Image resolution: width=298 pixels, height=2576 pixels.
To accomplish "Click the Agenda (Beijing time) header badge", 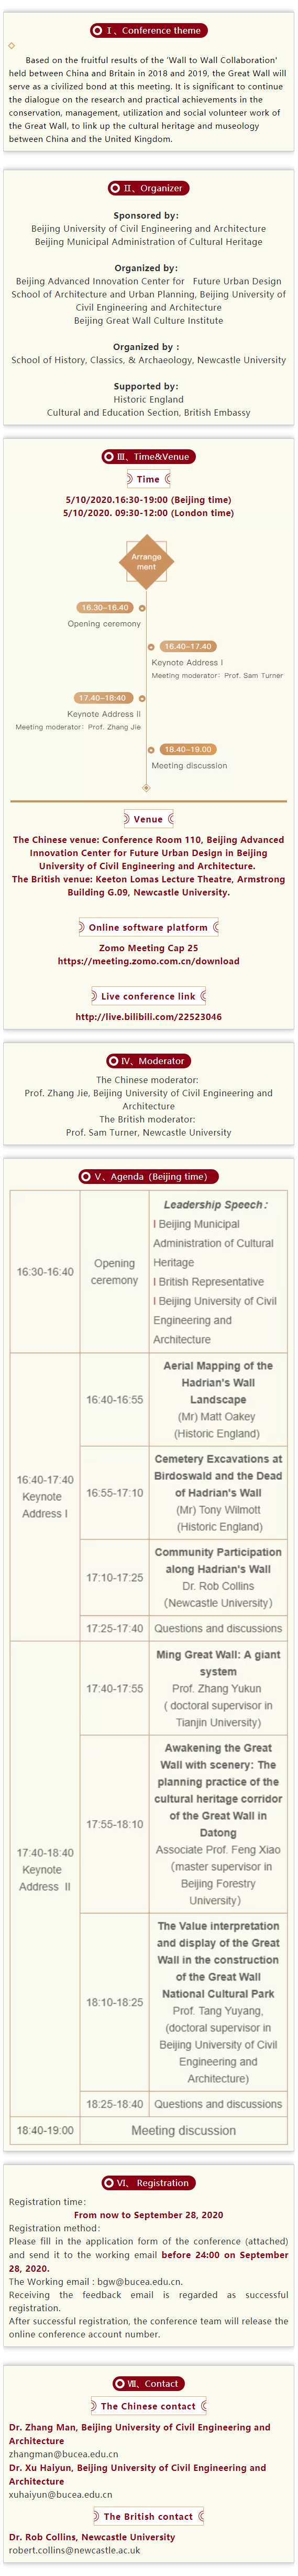I will 149,1176.
